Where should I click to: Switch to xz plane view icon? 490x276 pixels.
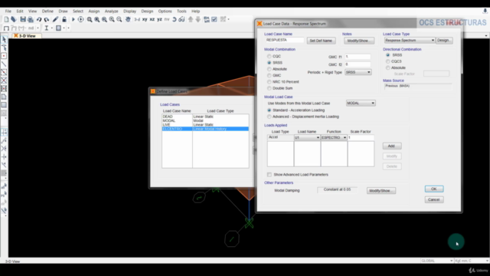click(152, 19)
